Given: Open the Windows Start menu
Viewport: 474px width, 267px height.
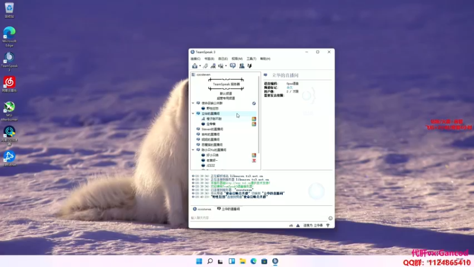Looking at the screenshot, I should coord(199,261).
